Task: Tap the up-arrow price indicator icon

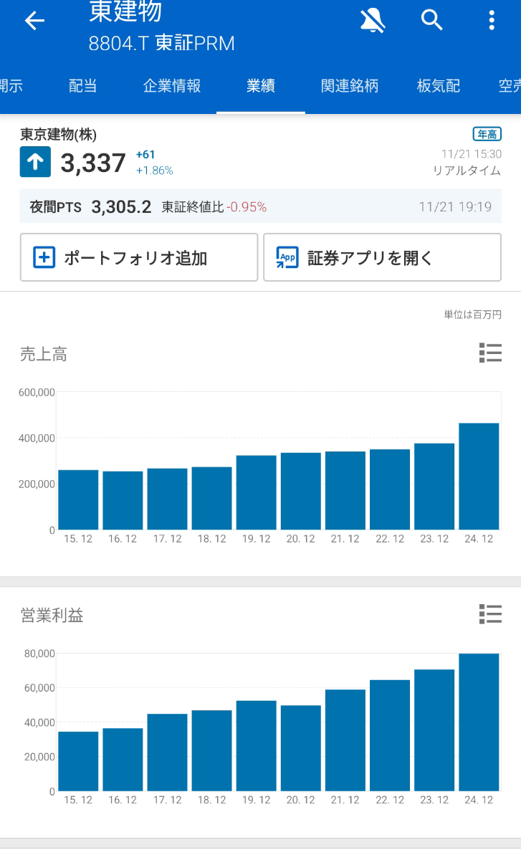Action: coord(35,162)
